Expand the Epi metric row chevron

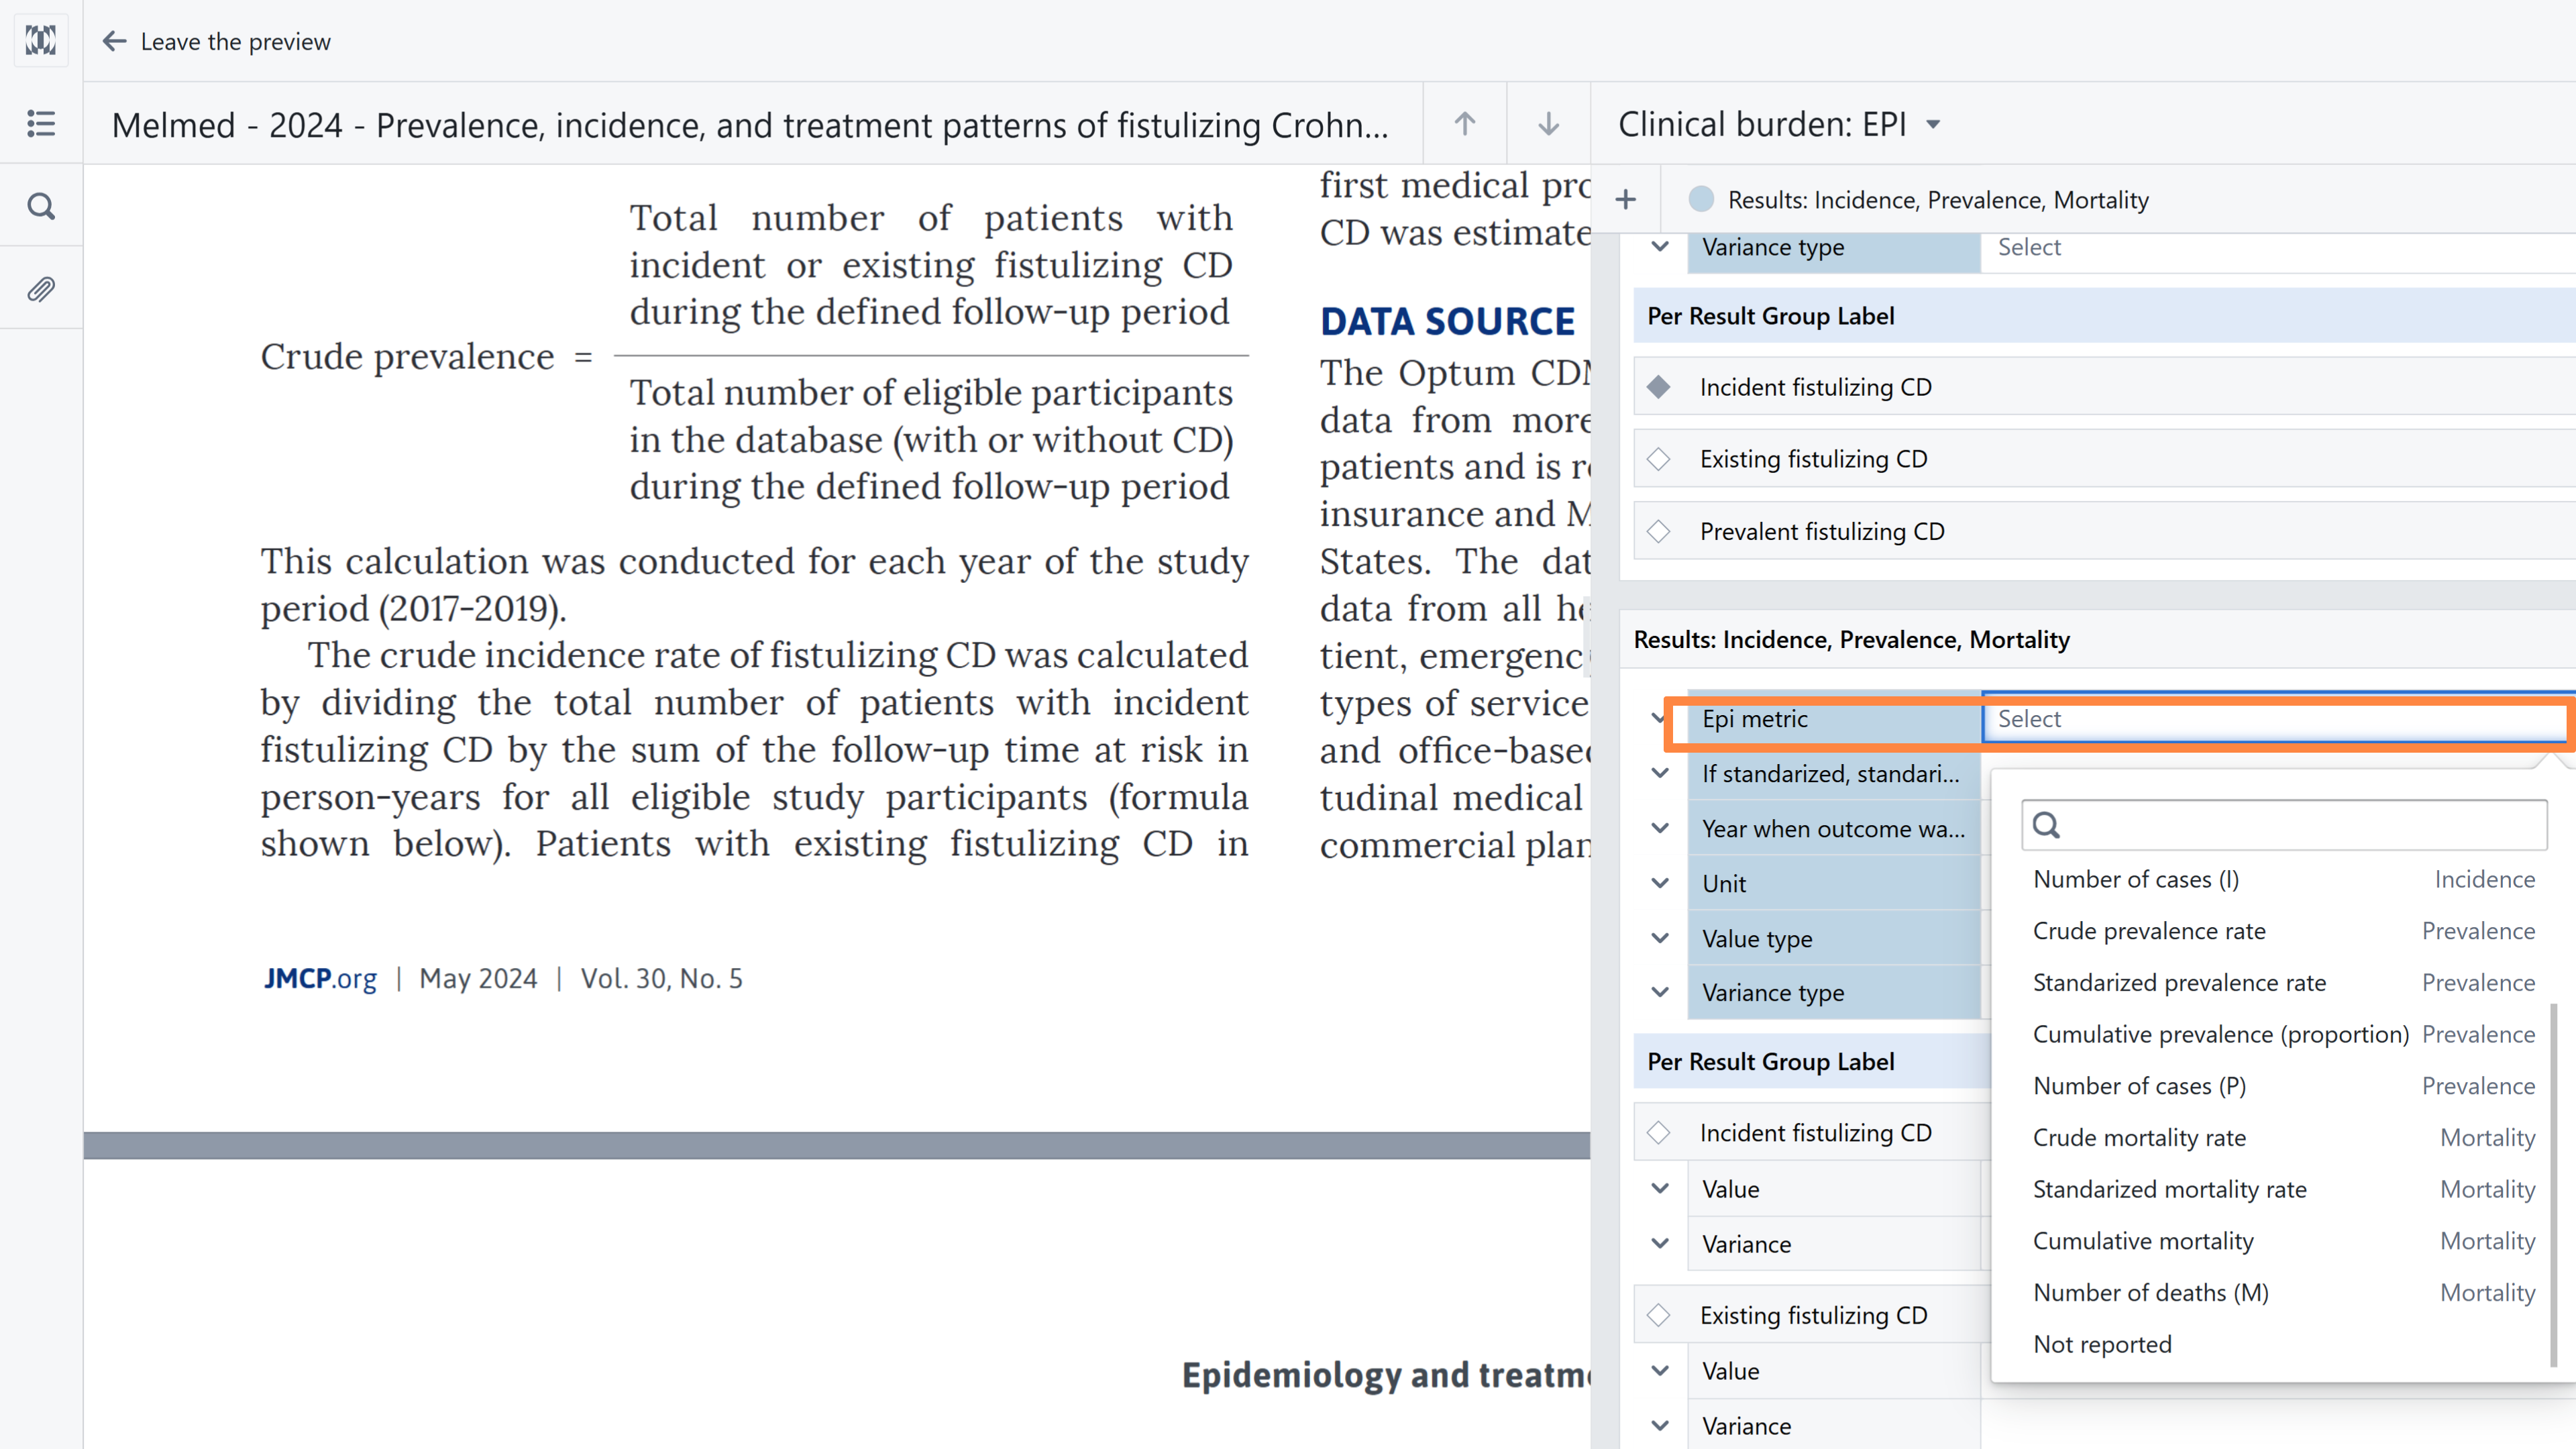tap(1660, 718)
